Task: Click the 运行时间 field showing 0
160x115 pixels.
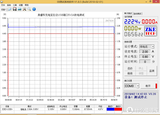Action: [x=145, y=62]
